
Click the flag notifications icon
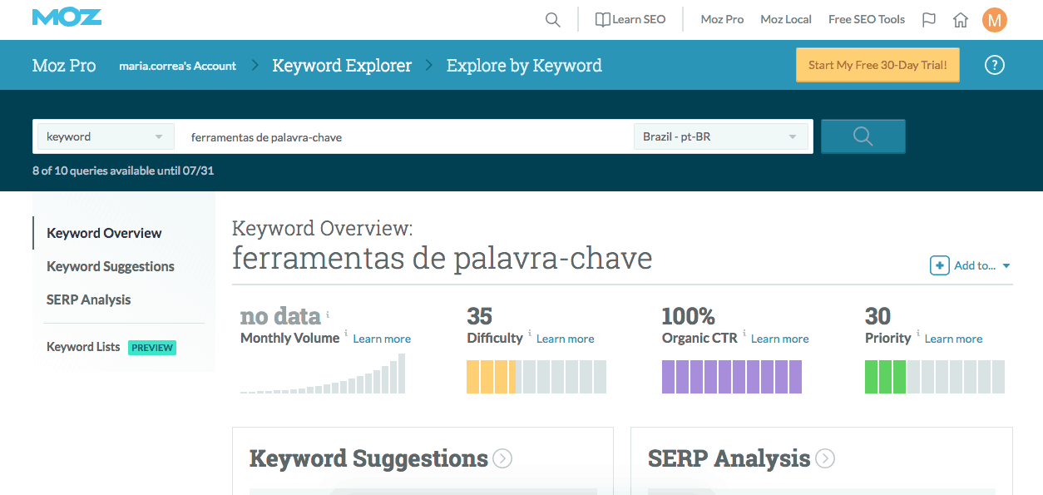point(929,20)
